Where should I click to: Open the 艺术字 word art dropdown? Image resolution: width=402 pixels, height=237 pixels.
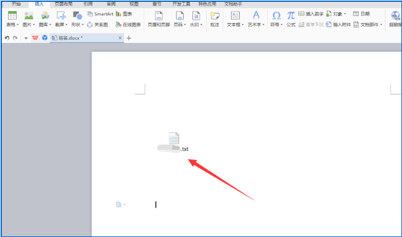[x=256, y=19]
